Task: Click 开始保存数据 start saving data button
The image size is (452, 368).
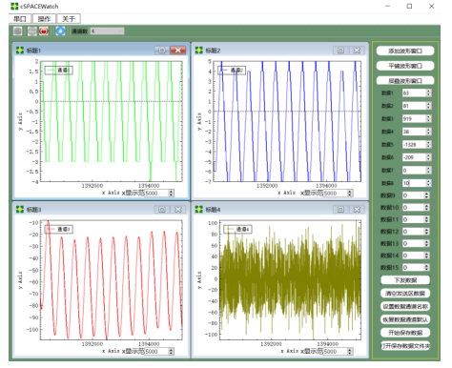Action: pyautogui.click(x=405, y=333)
